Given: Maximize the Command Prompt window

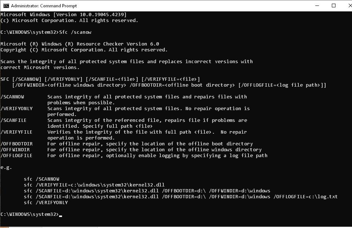Looking at the screenshot, I should click(334, 6).
